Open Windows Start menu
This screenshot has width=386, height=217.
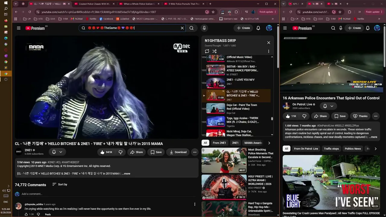tap(6, 3)
